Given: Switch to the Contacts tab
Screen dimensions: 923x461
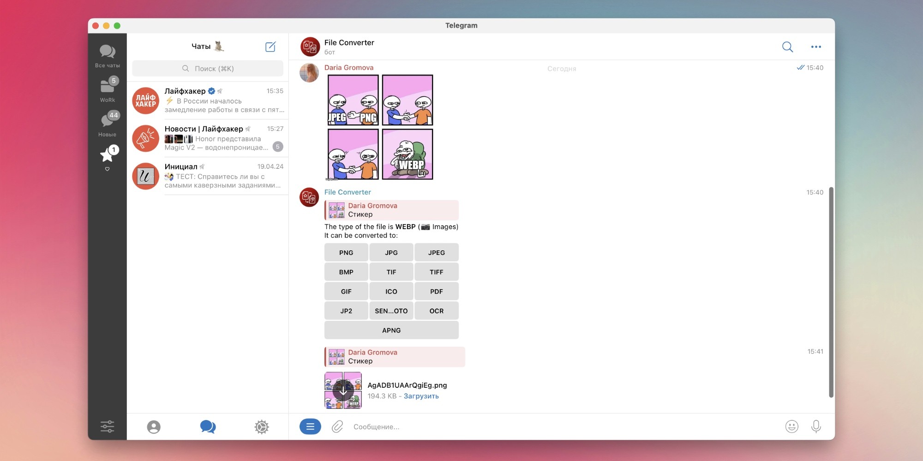Looking at the screenshot, I should click(x=154, y=427).
